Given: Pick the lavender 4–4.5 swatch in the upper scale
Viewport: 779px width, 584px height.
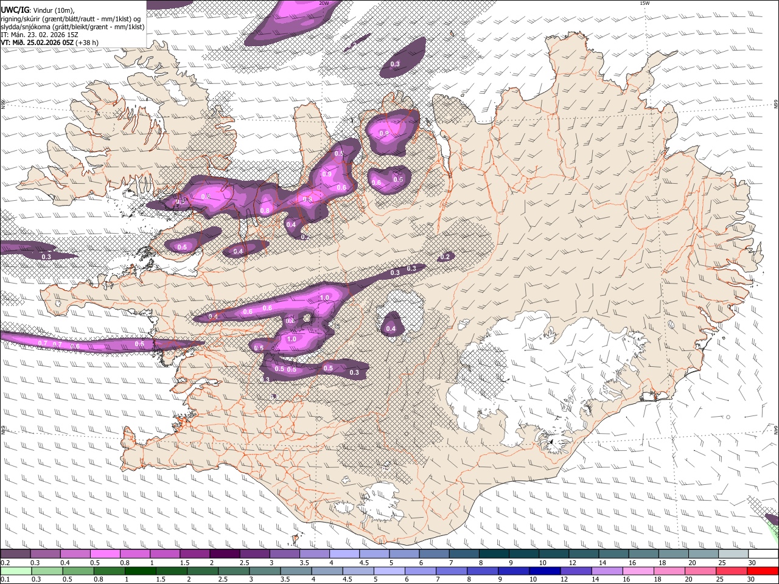Looking at the screenshot, I should [345, 554].
